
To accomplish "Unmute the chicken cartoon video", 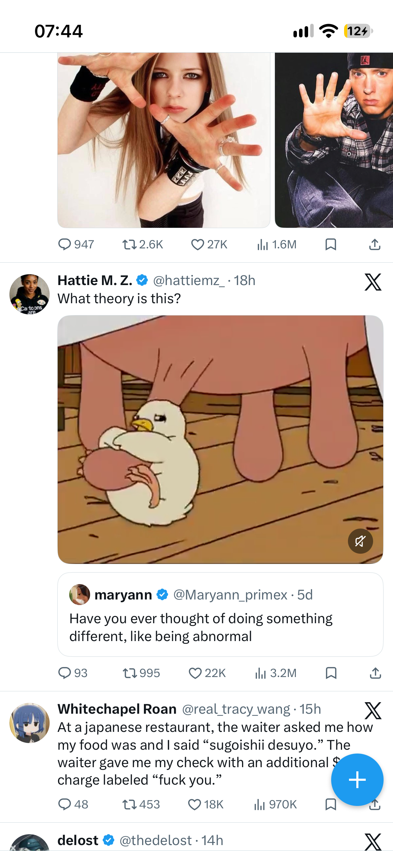I will click(360, 541).
